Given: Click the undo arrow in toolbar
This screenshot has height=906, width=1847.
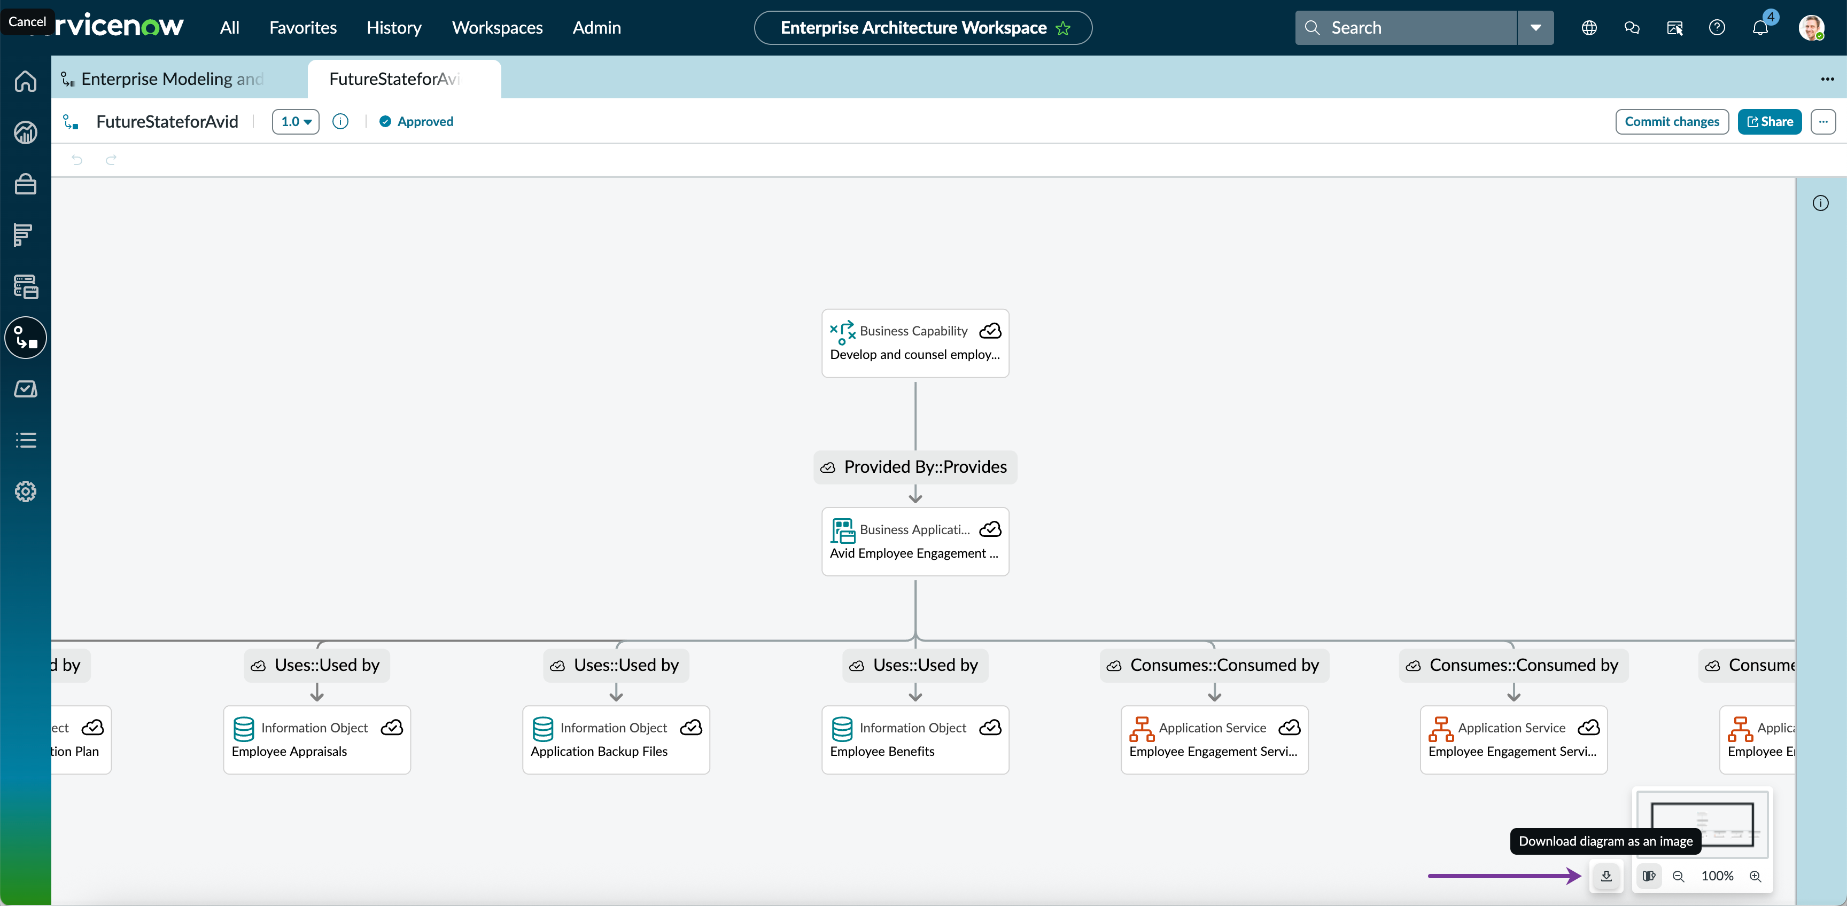Looking at the screenshot, I should [x=77, y=160].
